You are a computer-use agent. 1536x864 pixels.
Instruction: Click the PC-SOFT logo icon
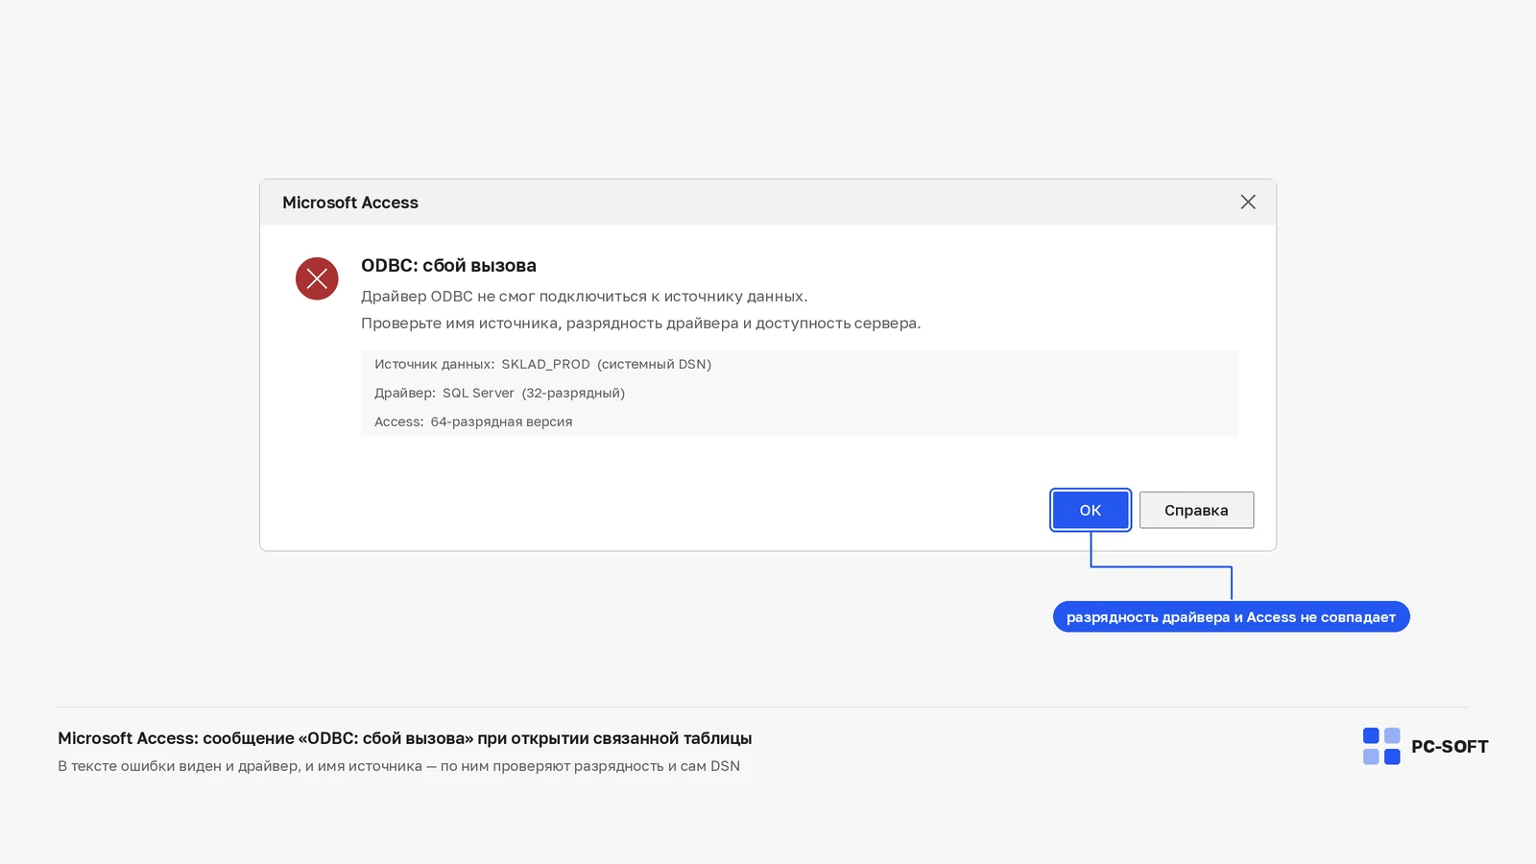tap(1381, 746)
